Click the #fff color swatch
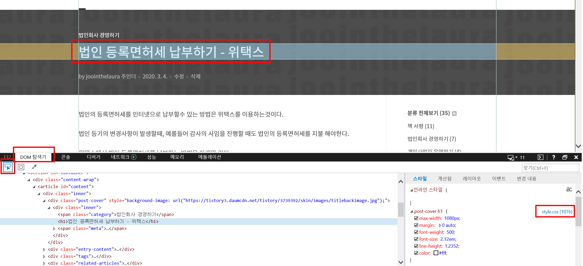The width and height of the screenshot is (583, 266). pyautogui.click(x=436, y=253)
